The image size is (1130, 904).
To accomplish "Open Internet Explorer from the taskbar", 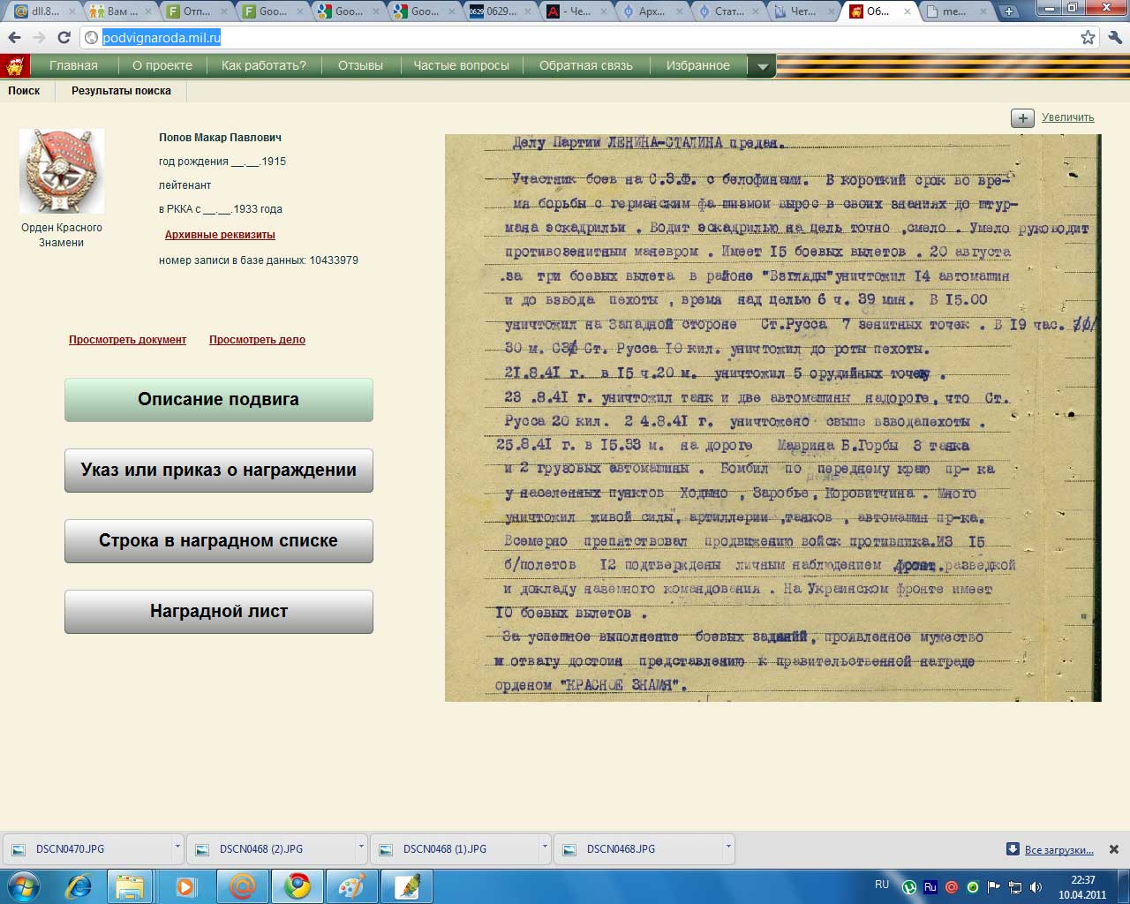I will pyautogui.click(x=79, y=885).
